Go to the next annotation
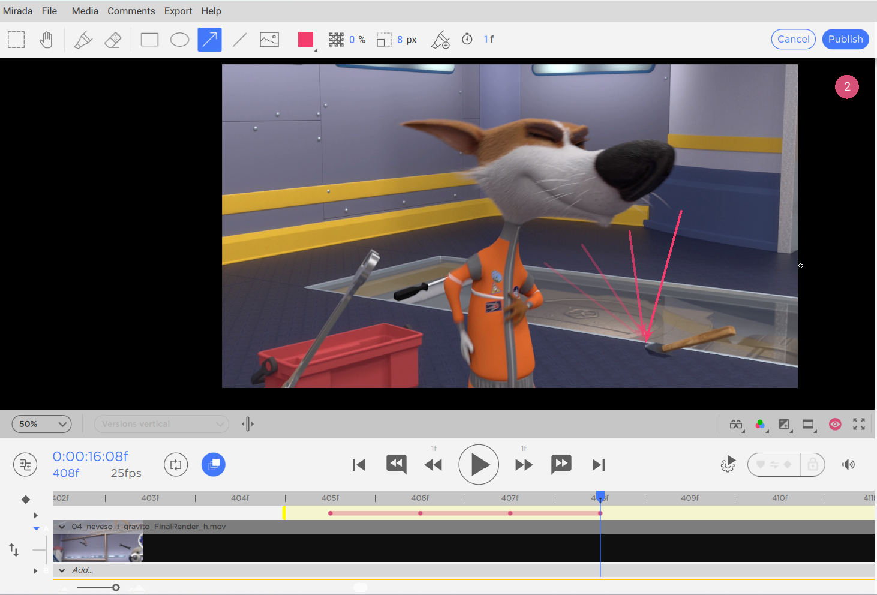The image size is (877, 595). click(x=561, y=464)
